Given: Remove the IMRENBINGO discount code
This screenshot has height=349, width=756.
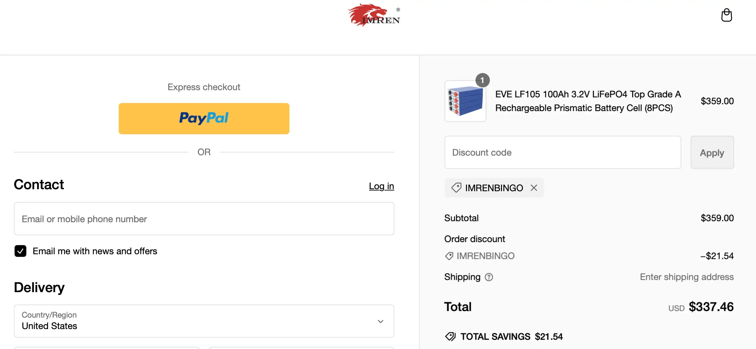Looking at the screenshot, I should pos(534,188).
